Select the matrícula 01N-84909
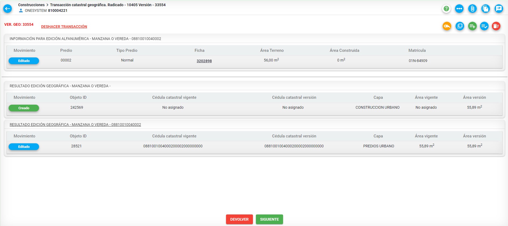508x226 pixels. point(418,61)
